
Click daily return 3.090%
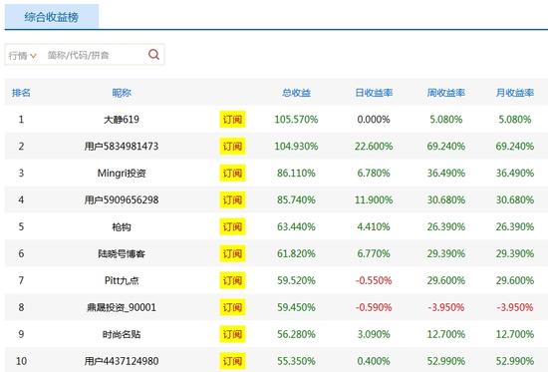[374, 334]
